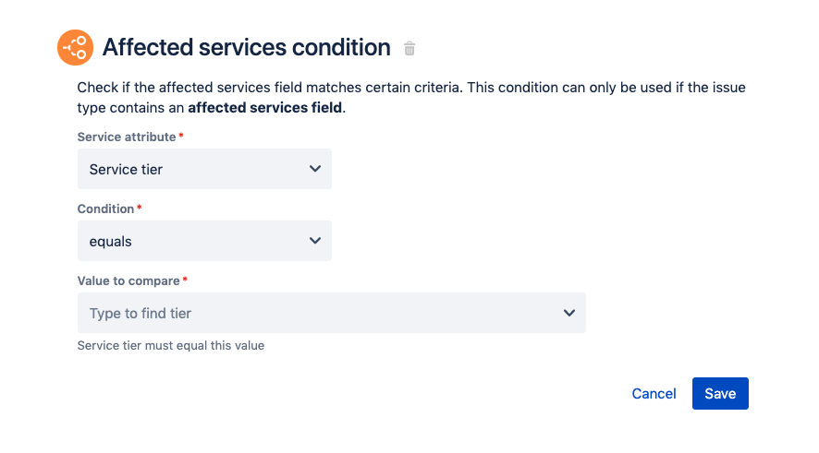The image size is (819, 453).
Task: Click the Service attribute field label
Action: pyautogui.click(x=126, y=137)
